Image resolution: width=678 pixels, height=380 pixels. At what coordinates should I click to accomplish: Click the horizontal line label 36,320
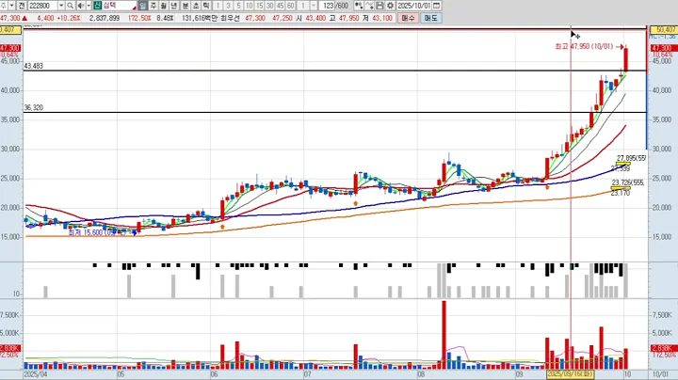(x=33, y=107)
